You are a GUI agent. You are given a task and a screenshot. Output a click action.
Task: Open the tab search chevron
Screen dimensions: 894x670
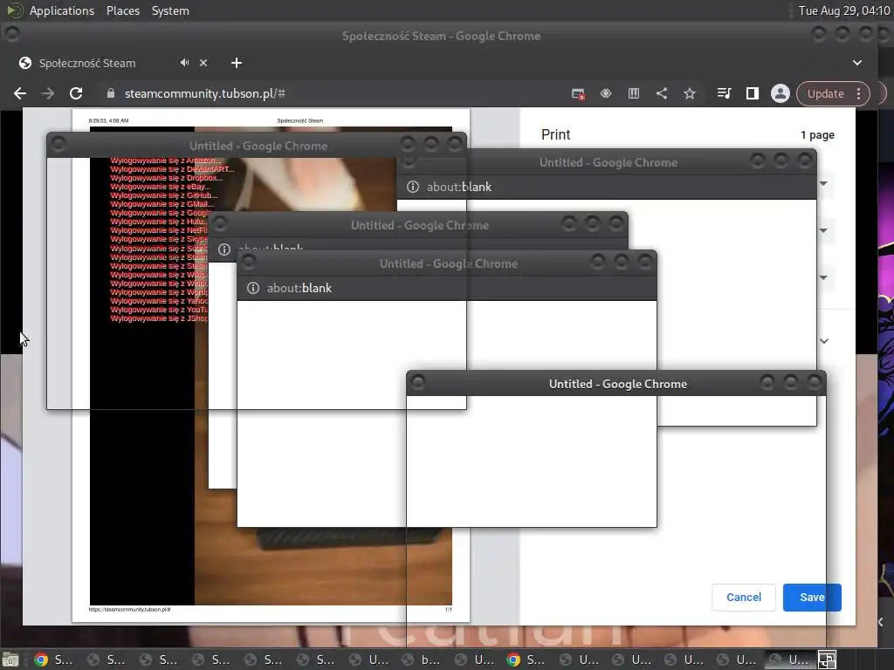[x=857, y=63]
